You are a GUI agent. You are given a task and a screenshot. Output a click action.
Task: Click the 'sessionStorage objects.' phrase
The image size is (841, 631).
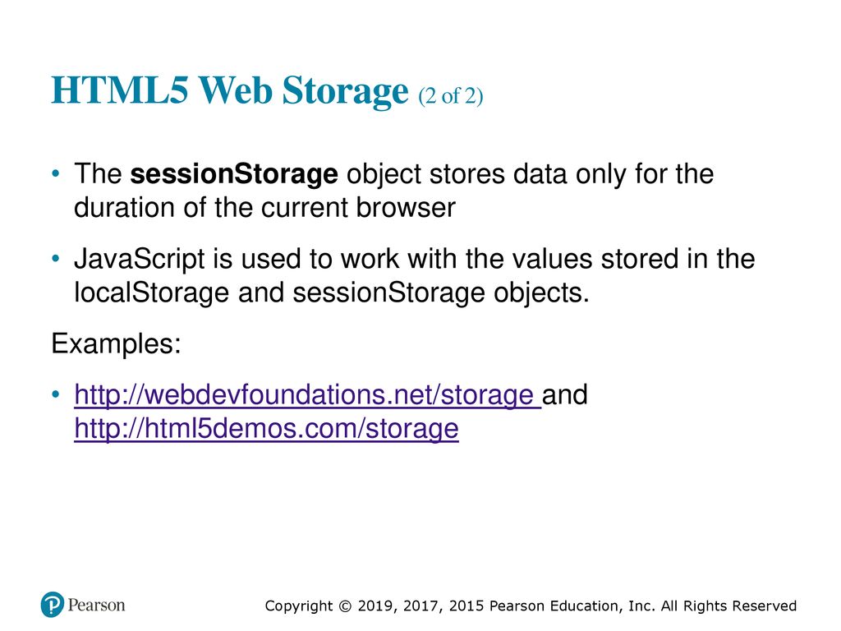tap(441, 293)
